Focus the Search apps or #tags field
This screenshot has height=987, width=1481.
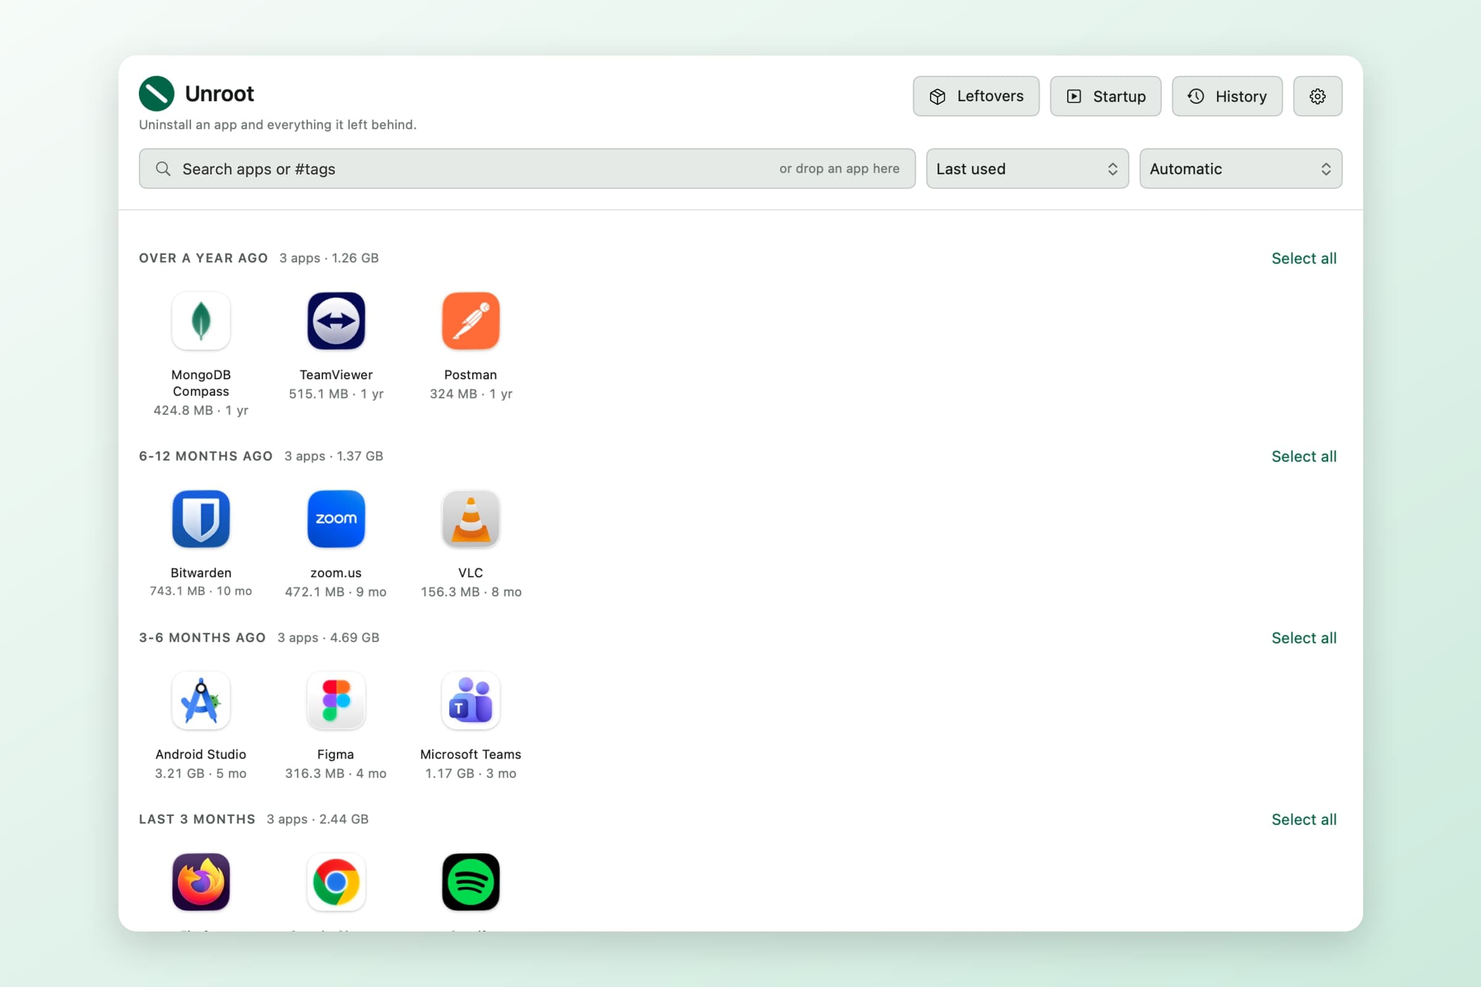(x=527, y=168)
